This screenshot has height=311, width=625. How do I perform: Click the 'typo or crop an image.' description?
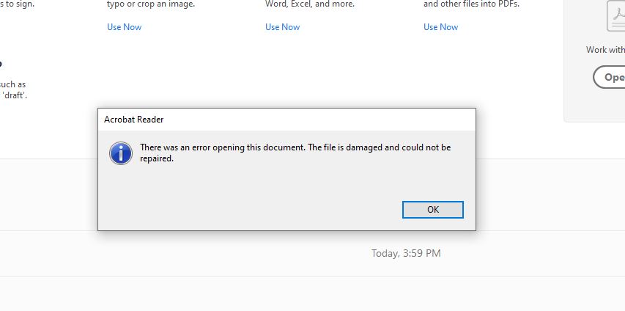point(151,4)
